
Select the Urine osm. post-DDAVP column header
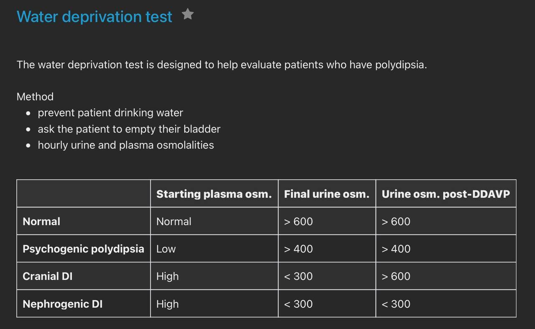coord(446,194)
